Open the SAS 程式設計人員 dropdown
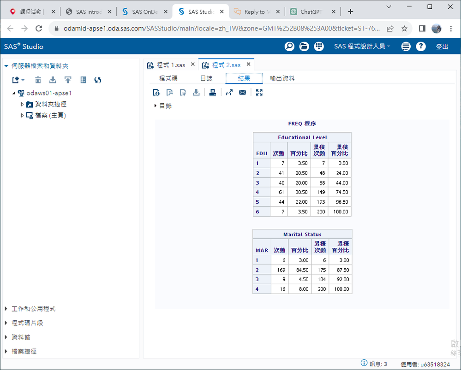 tap(362, 47)
